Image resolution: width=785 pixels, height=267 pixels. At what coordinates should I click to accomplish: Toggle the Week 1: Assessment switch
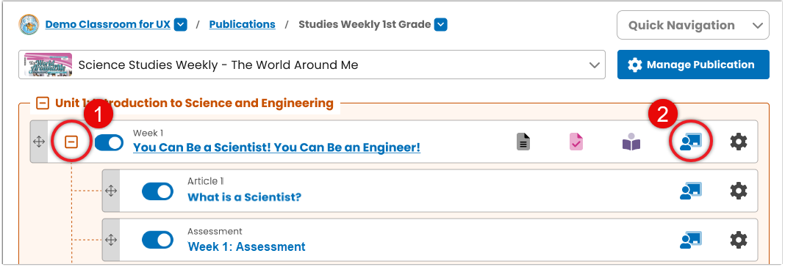(x=158, y=240)
